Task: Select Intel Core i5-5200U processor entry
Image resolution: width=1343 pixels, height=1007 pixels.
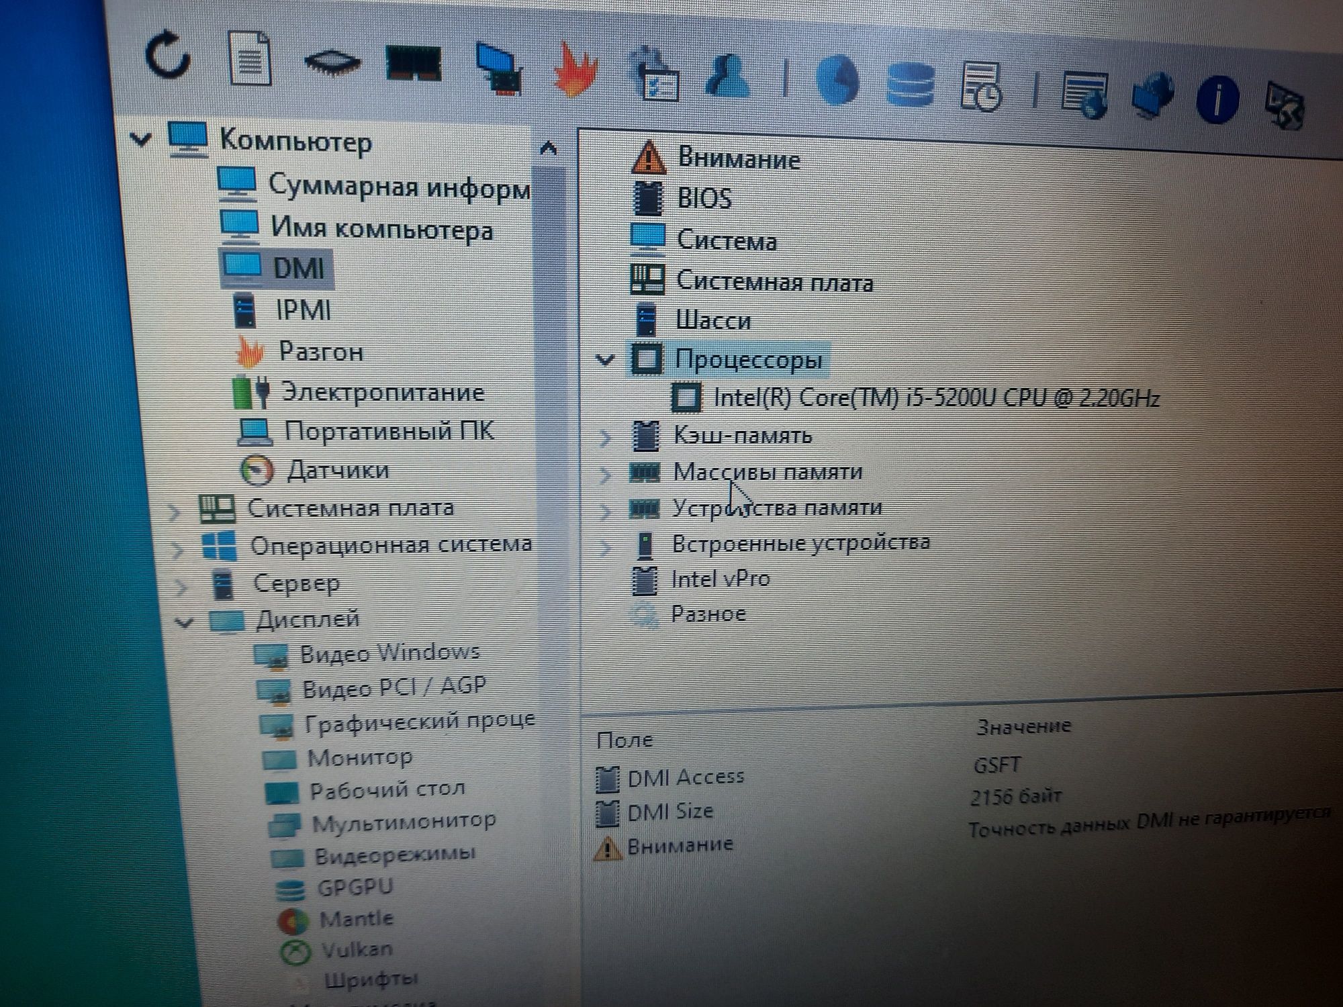Action: click(x=916, y=397)
